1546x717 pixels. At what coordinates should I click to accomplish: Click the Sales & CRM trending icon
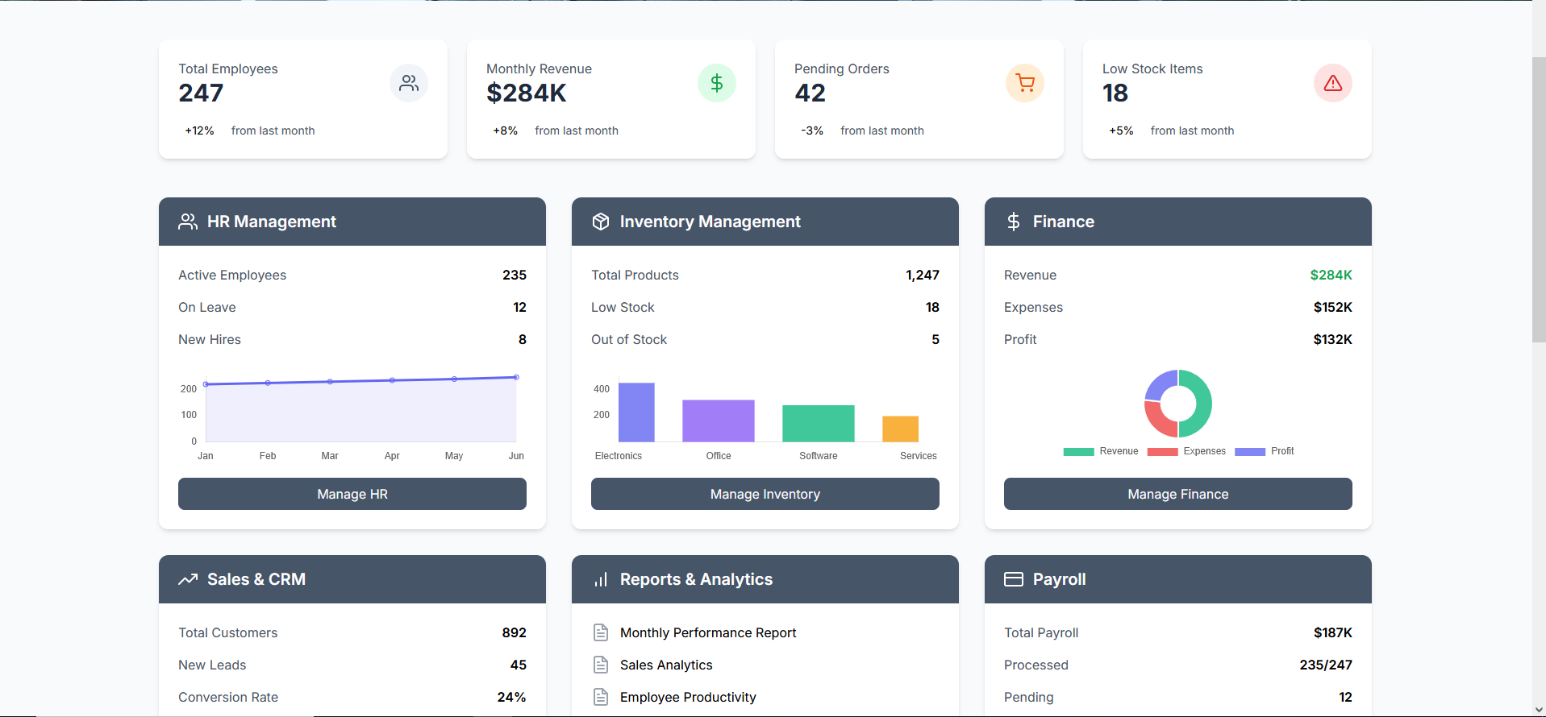click(188, 579)
